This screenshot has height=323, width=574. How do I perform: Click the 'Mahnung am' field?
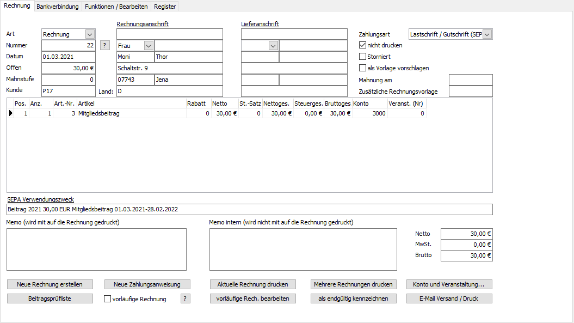[x=471, y=80]
